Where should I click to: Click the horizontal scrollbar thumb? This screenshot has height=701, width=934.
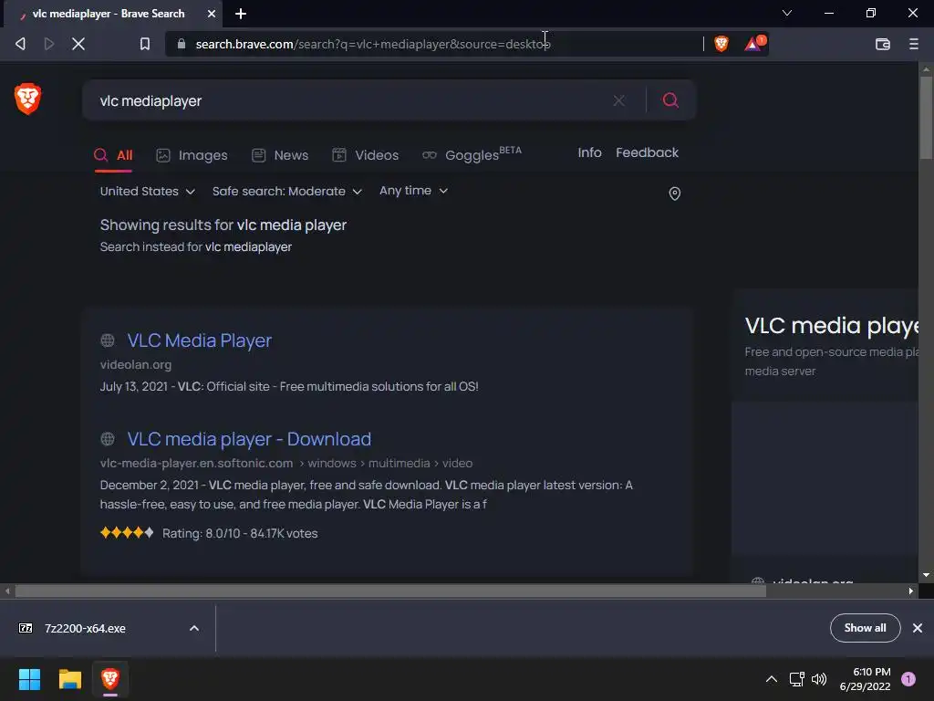point(390,591)
